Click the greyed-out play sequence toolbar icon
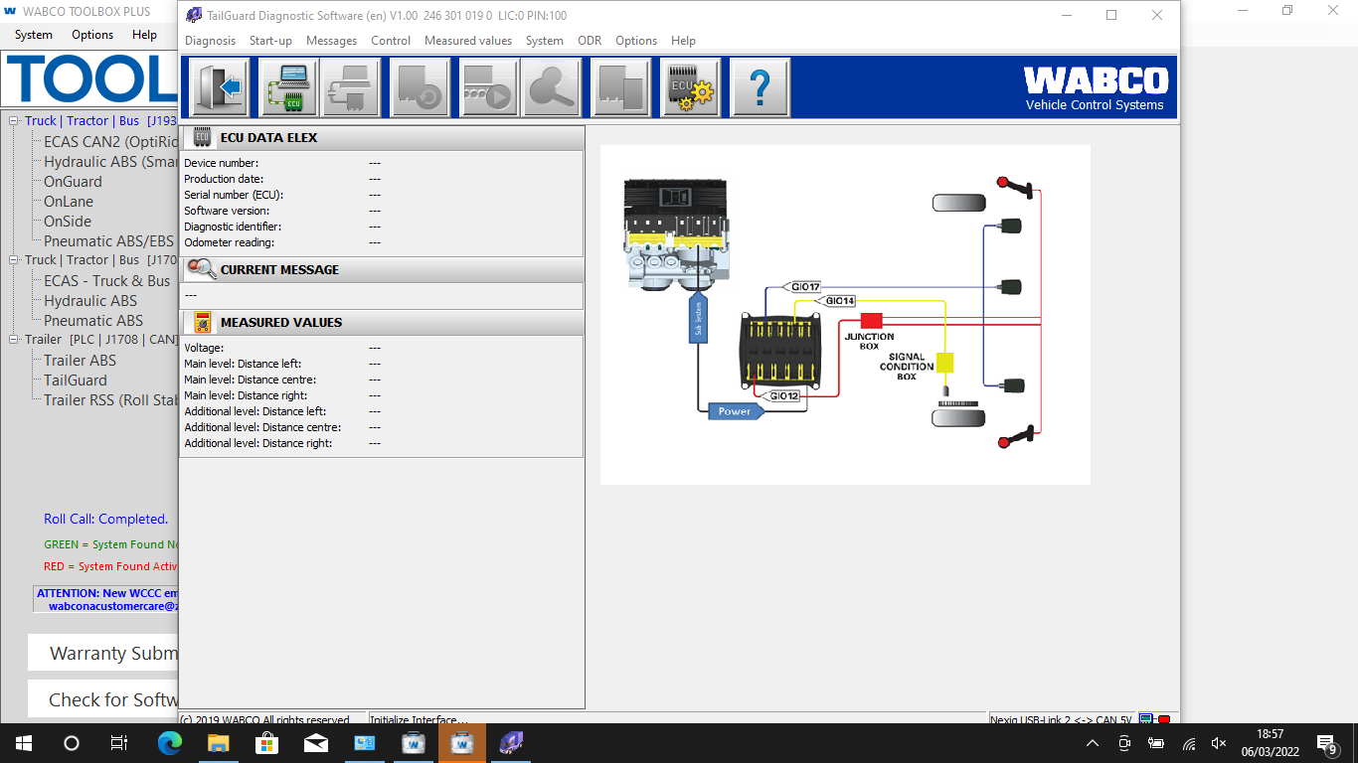 pyautogui.click(x=487, y=88)
